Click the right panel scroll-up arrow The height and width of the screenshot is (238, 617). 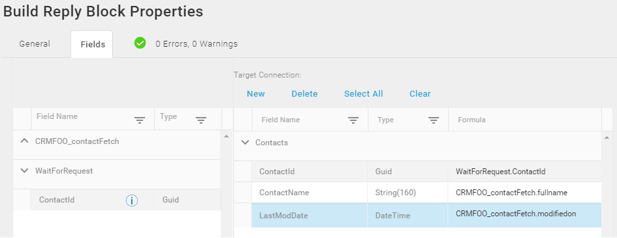[x=606, y=137]
